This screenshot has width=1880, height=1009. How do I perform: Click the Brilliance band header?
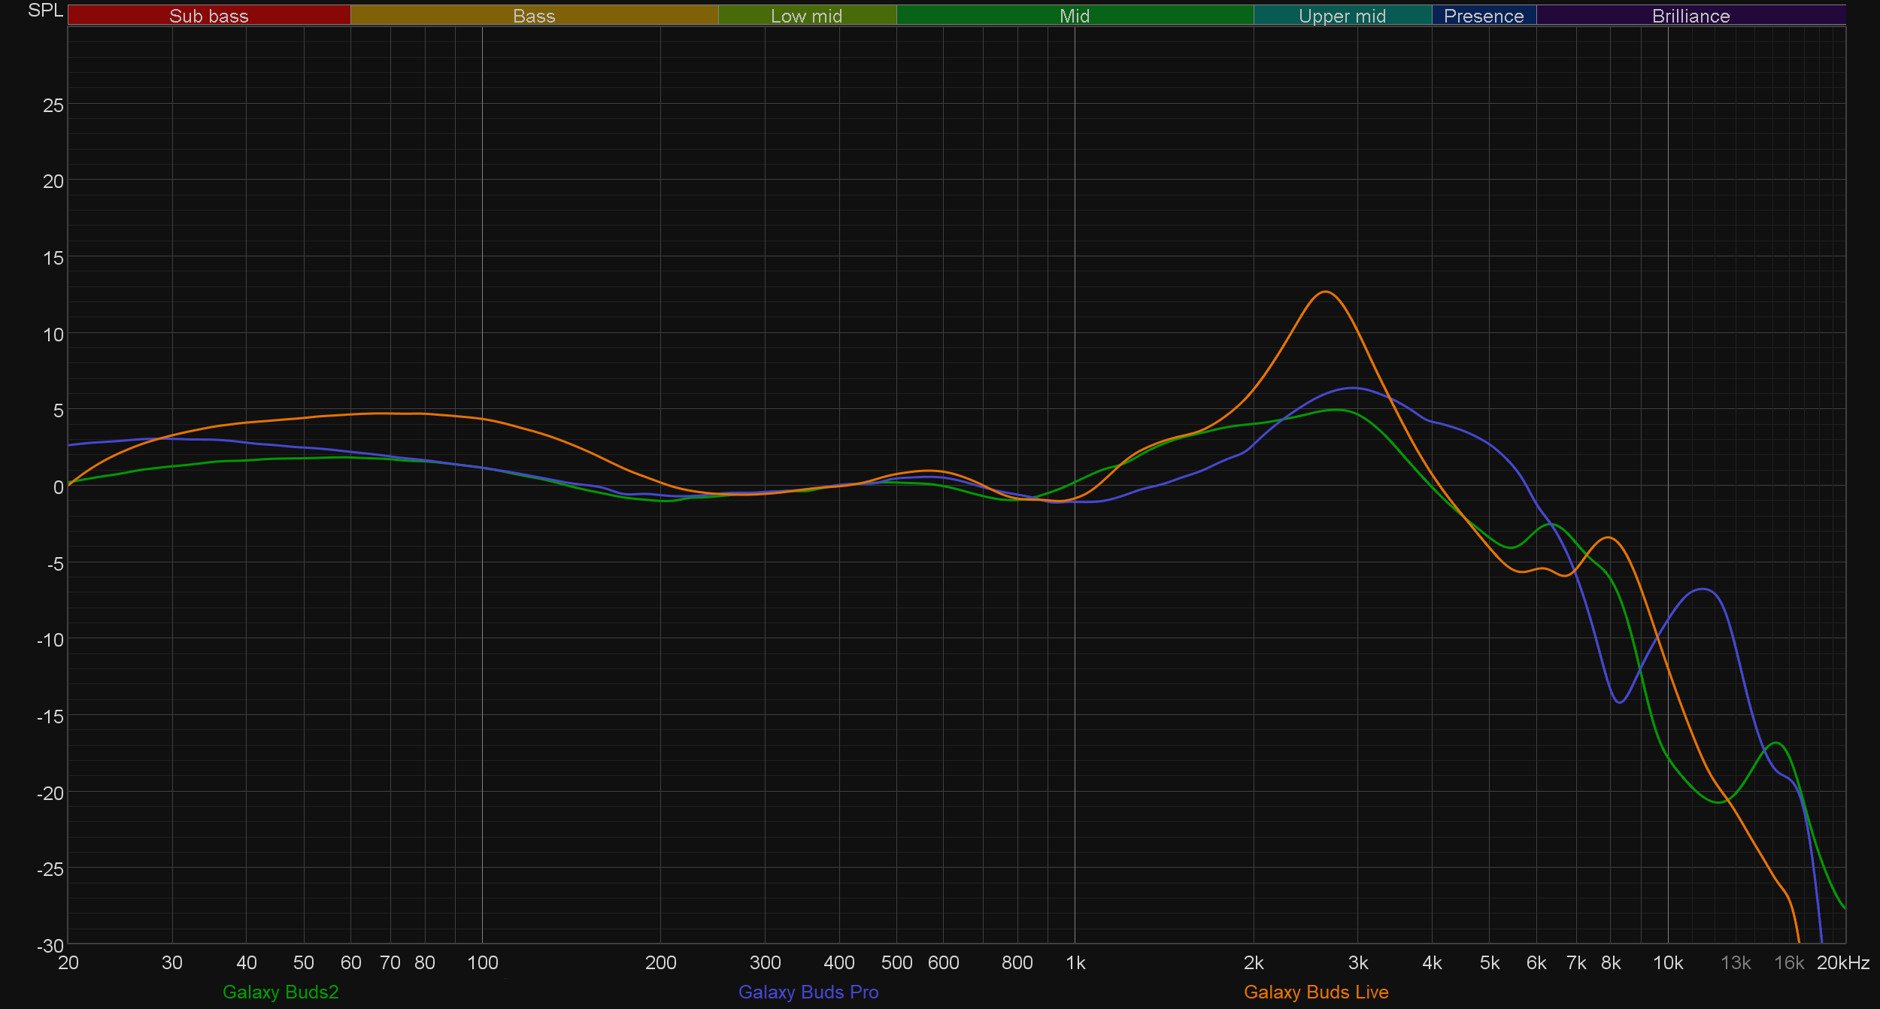(x=1690, y=15)
